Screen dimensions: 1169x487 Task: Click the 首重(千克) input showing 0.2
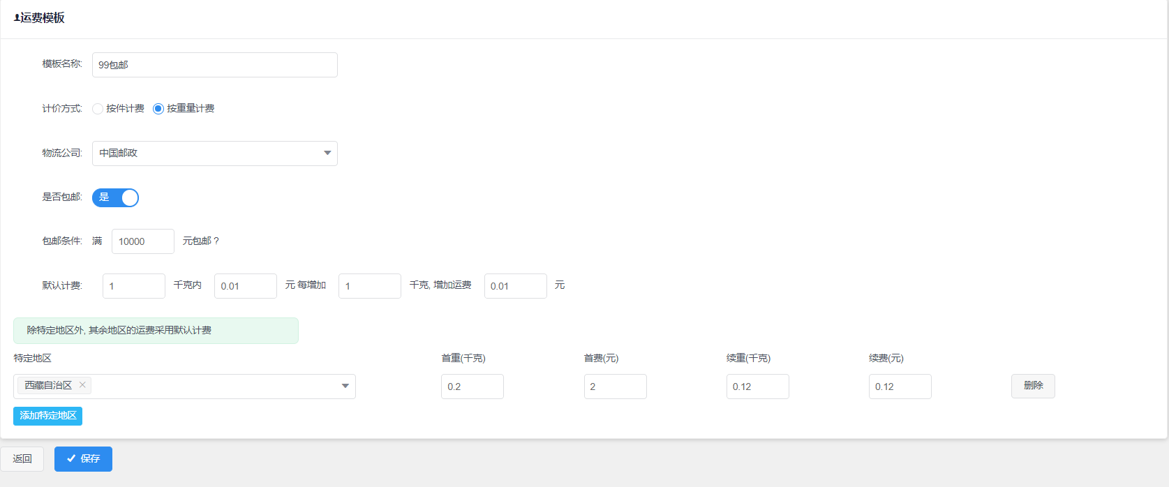[472, 387]
